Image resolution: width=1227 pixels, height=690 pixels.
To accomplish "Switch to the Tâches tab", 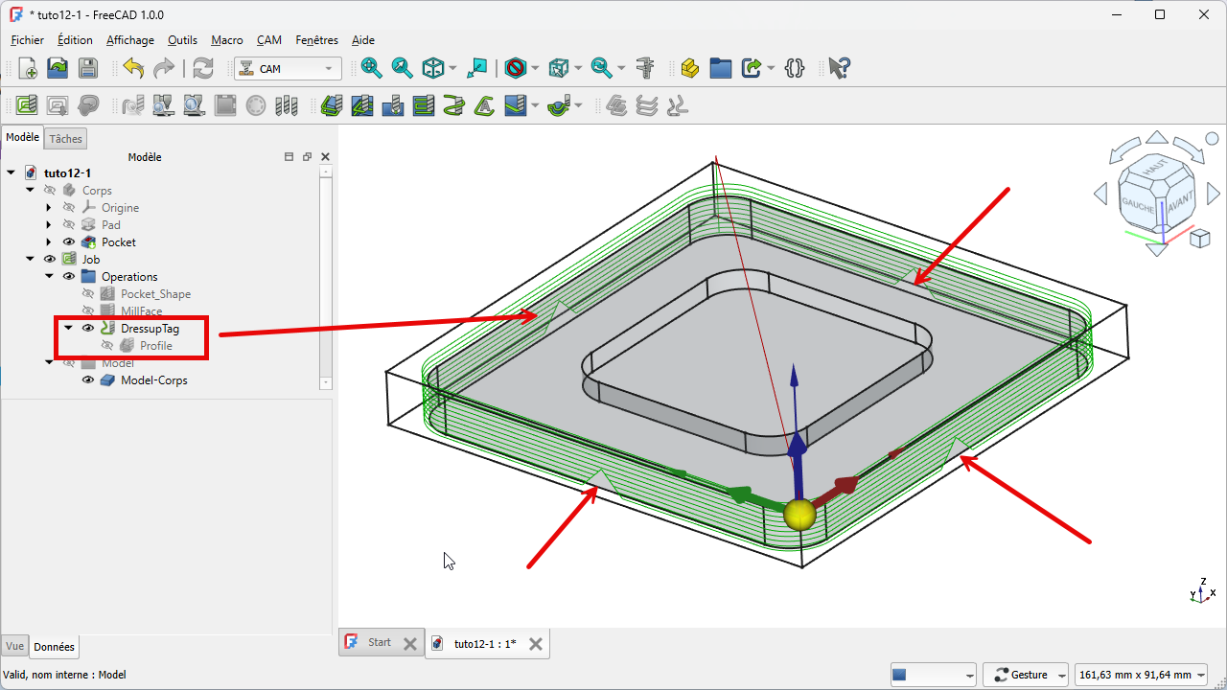I will (x=65, y=139).
